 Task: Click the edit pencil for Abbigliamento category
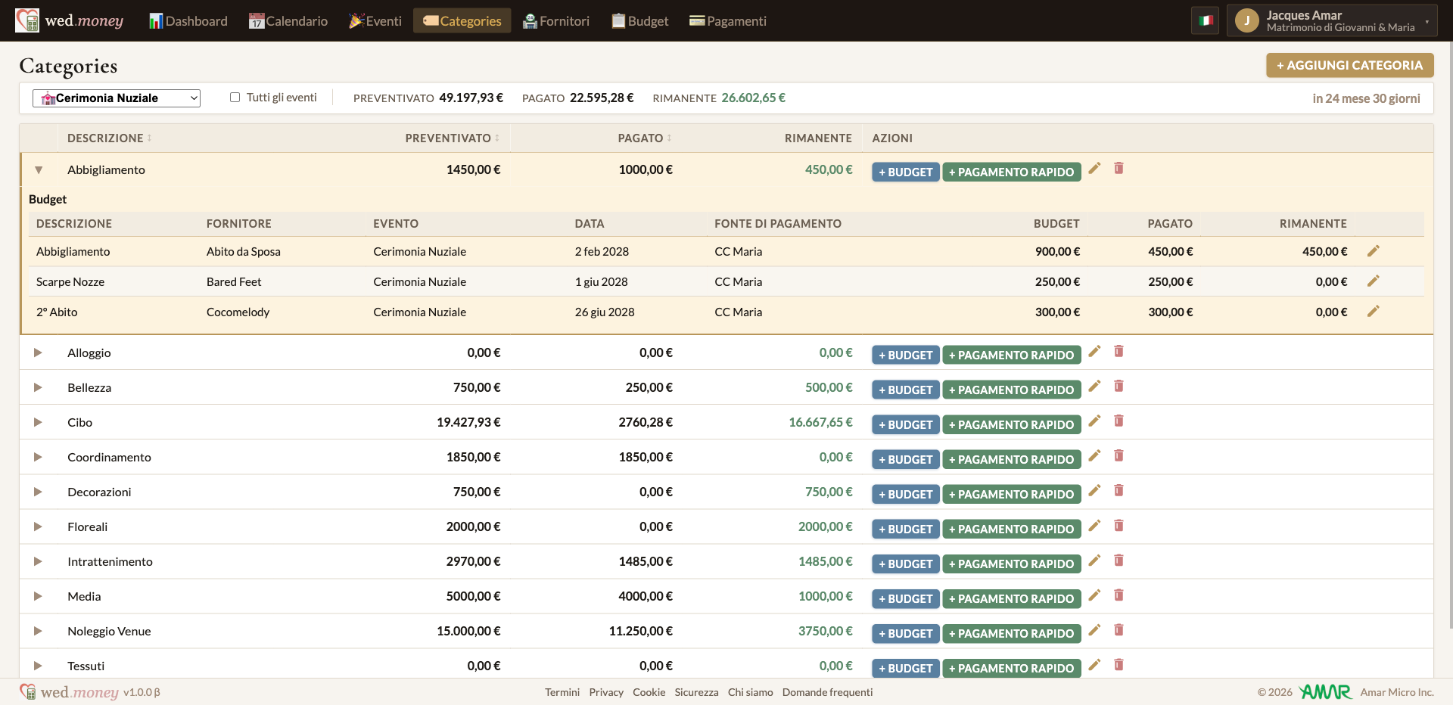tap(1094, 168)
